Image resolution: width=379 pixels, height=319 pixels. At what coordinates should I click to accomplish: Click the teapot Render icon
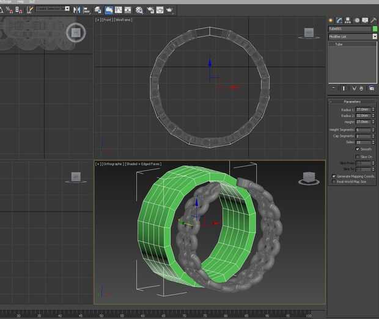tap(169, 10)
